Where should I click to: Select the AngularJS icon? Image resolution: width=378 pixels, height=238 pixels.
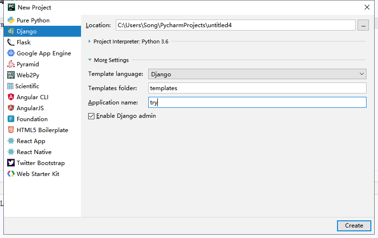pyautogui.click(x=11, y=108)
